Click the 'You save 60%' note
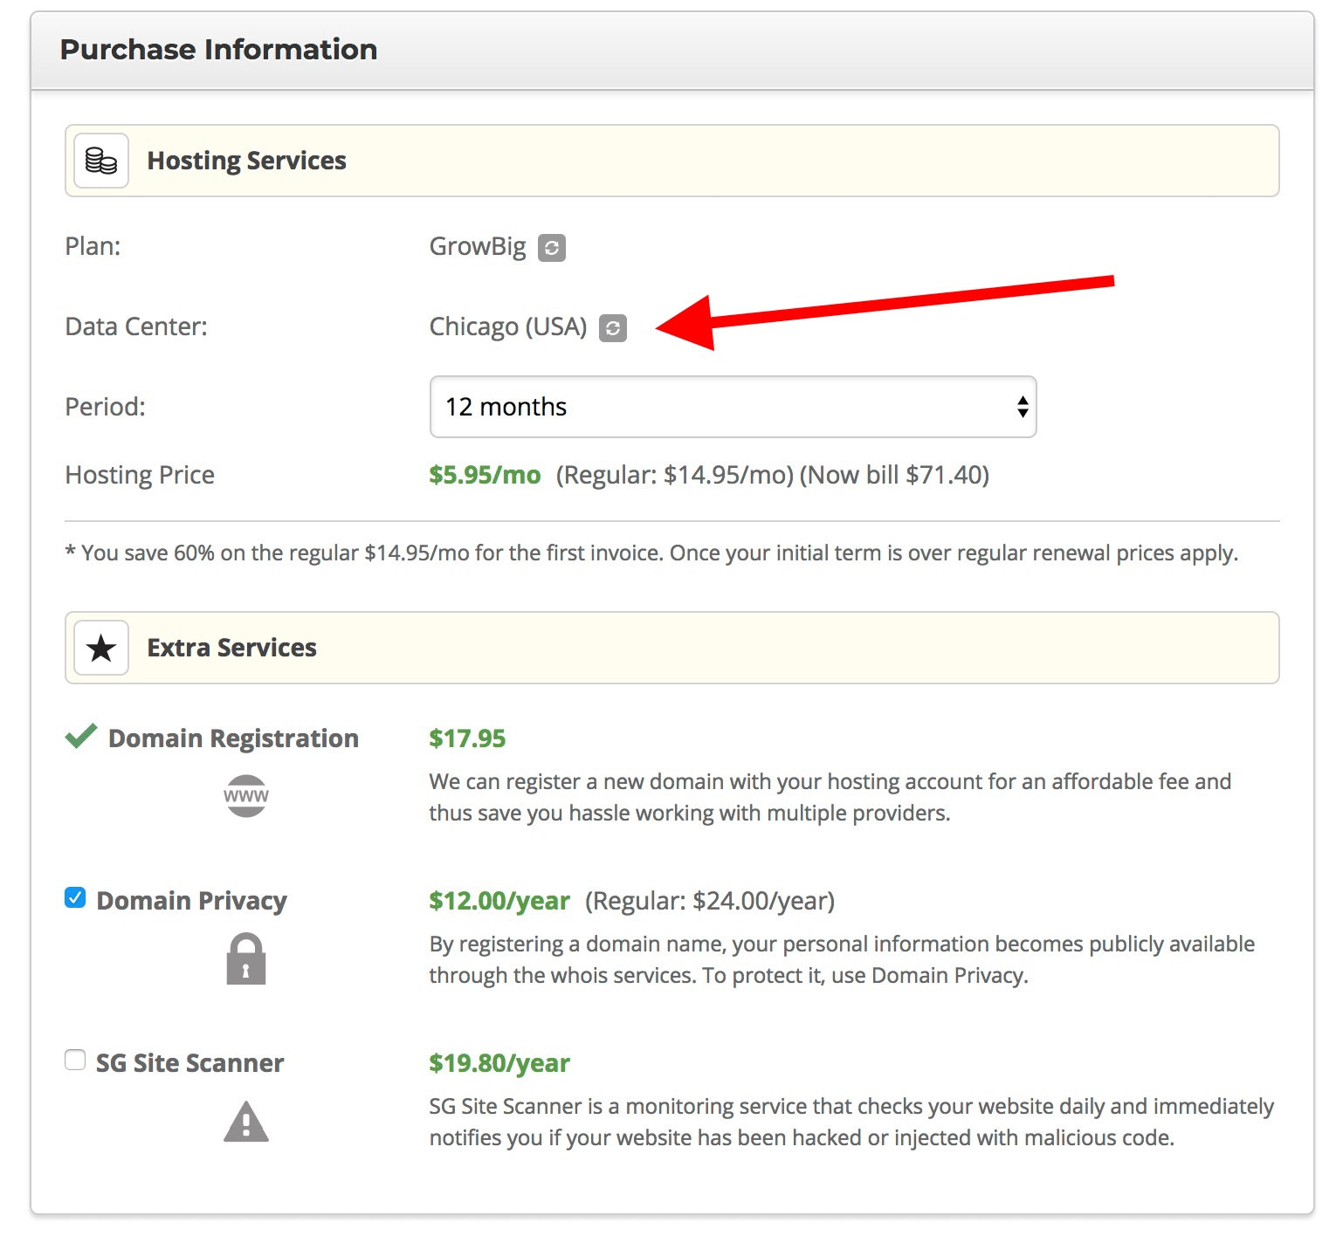The height and width of the screenshot is (1243, 1343). coord(651,553)
